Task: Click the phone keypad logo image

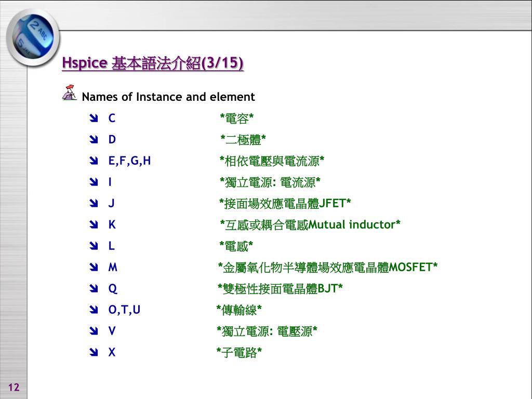Action: 33,38
